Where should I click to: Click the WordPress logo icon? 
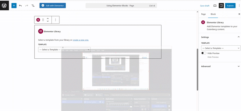coord(4,6)
